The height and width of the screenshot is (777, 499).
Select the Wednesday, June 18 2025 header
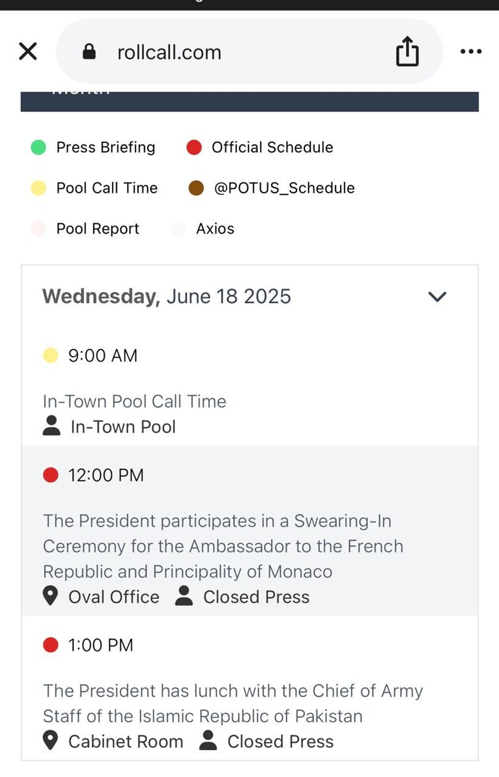(x=167, y=296)
